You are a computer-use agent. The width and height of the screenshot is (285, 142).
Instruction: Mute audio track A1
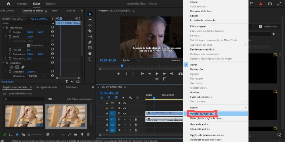pos(125,120)
